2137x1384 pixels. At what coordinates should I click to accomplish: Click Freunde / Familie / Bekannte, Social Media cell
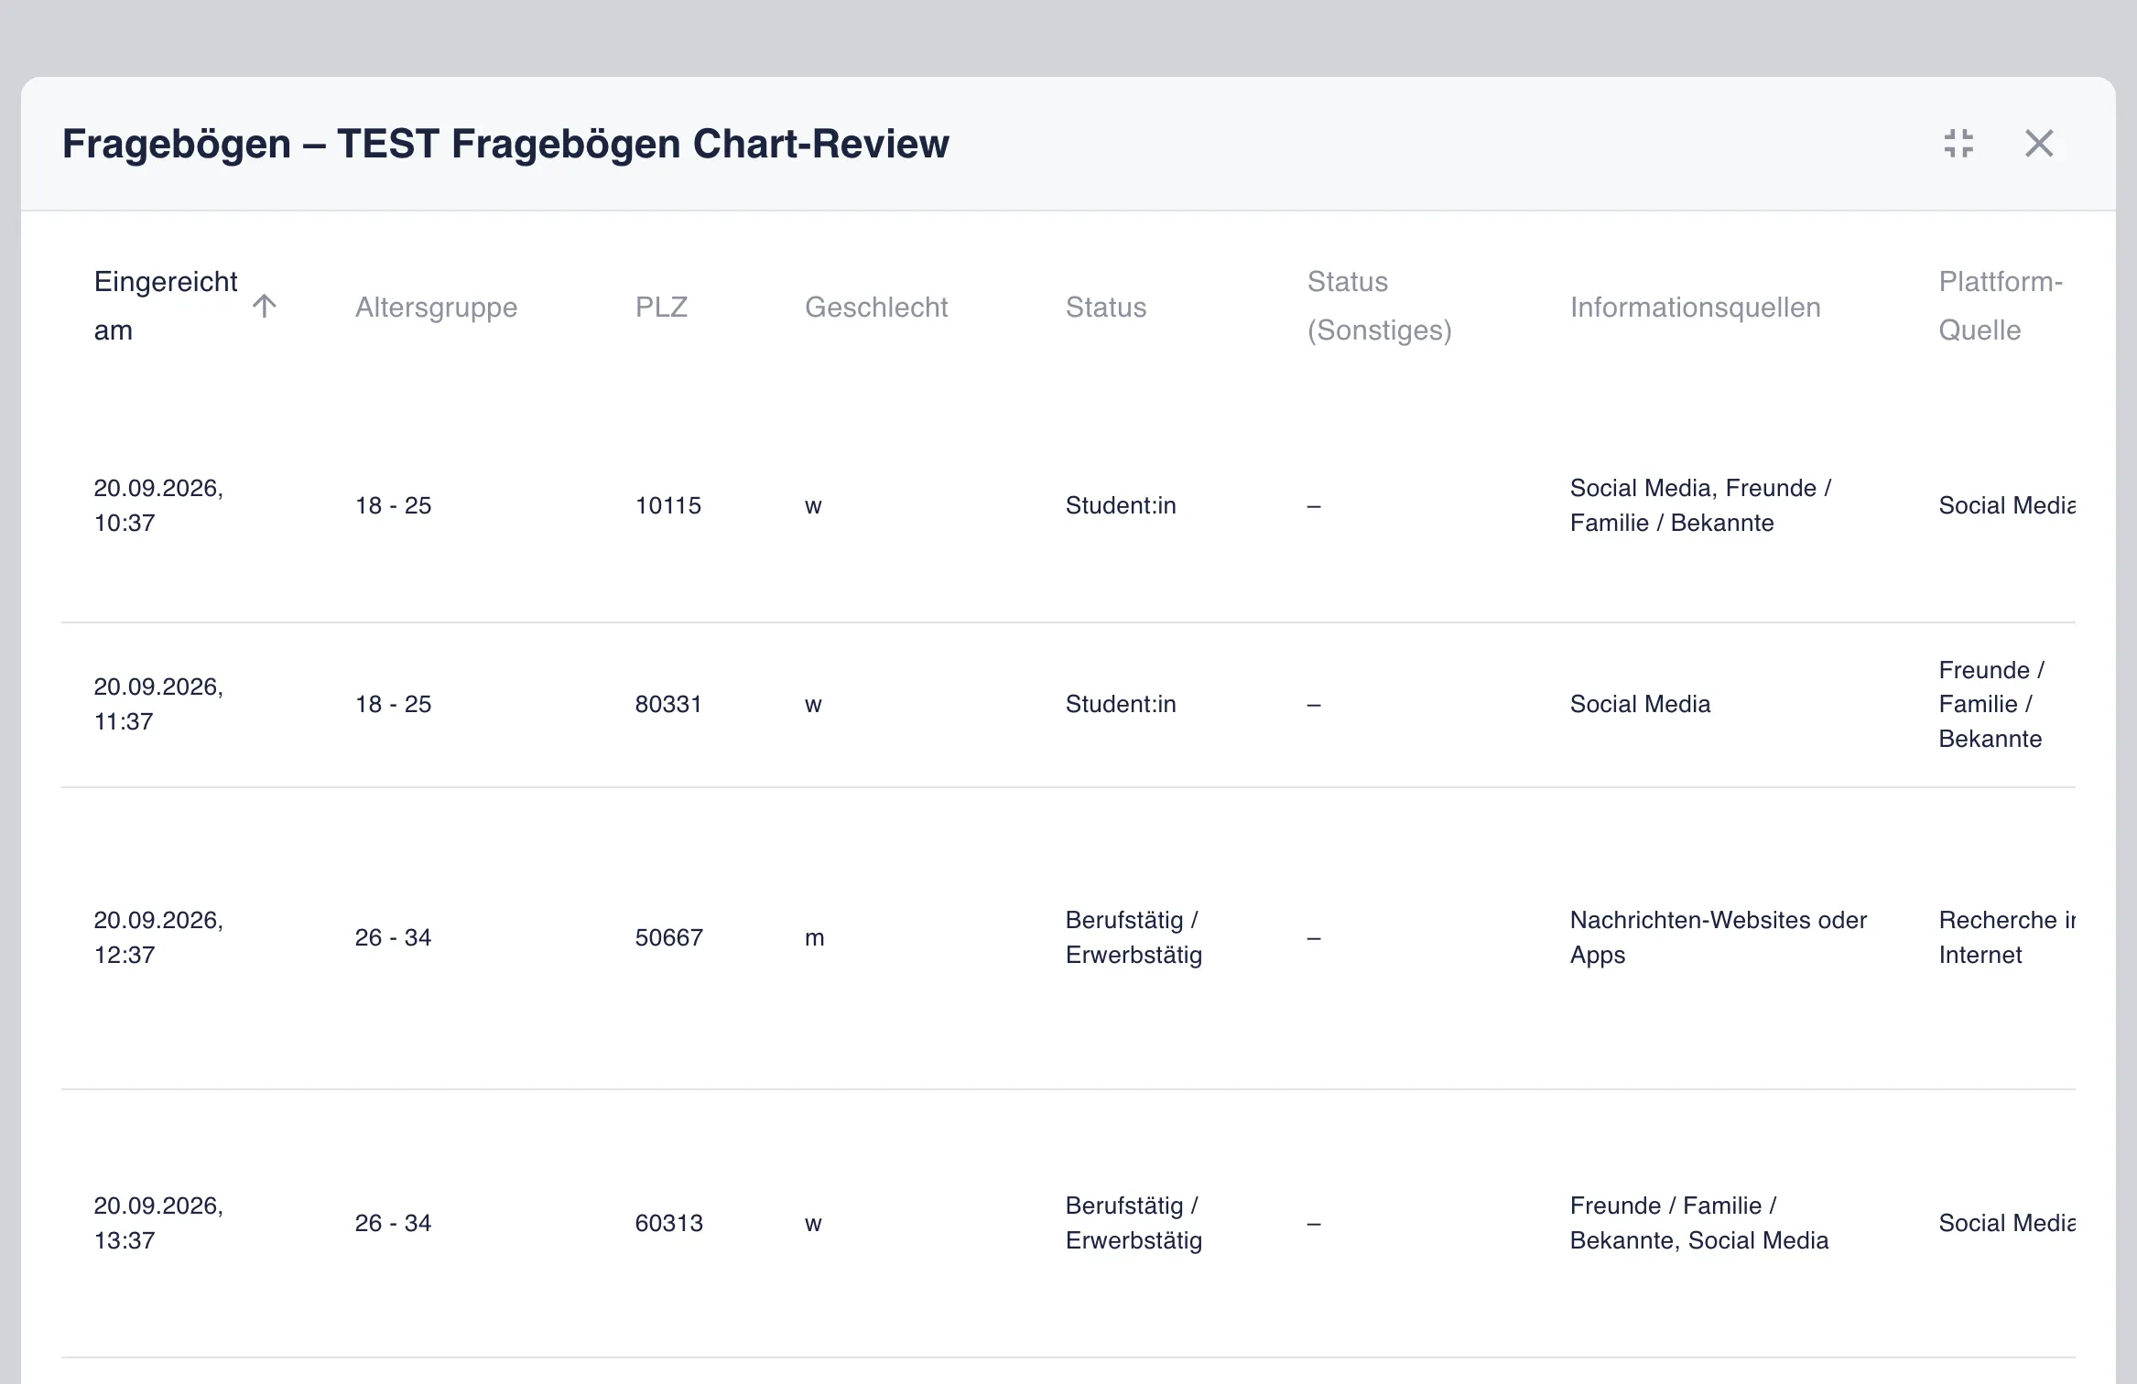click(x=1698, y=1223)
